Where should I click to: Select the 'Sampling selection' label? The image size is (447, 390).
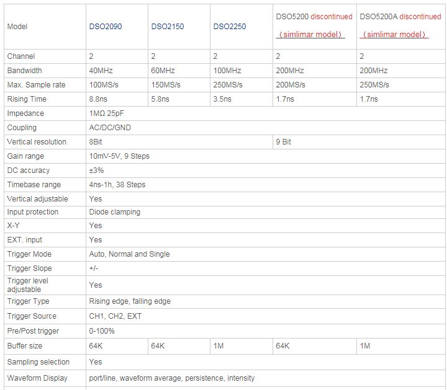(38, 362)
